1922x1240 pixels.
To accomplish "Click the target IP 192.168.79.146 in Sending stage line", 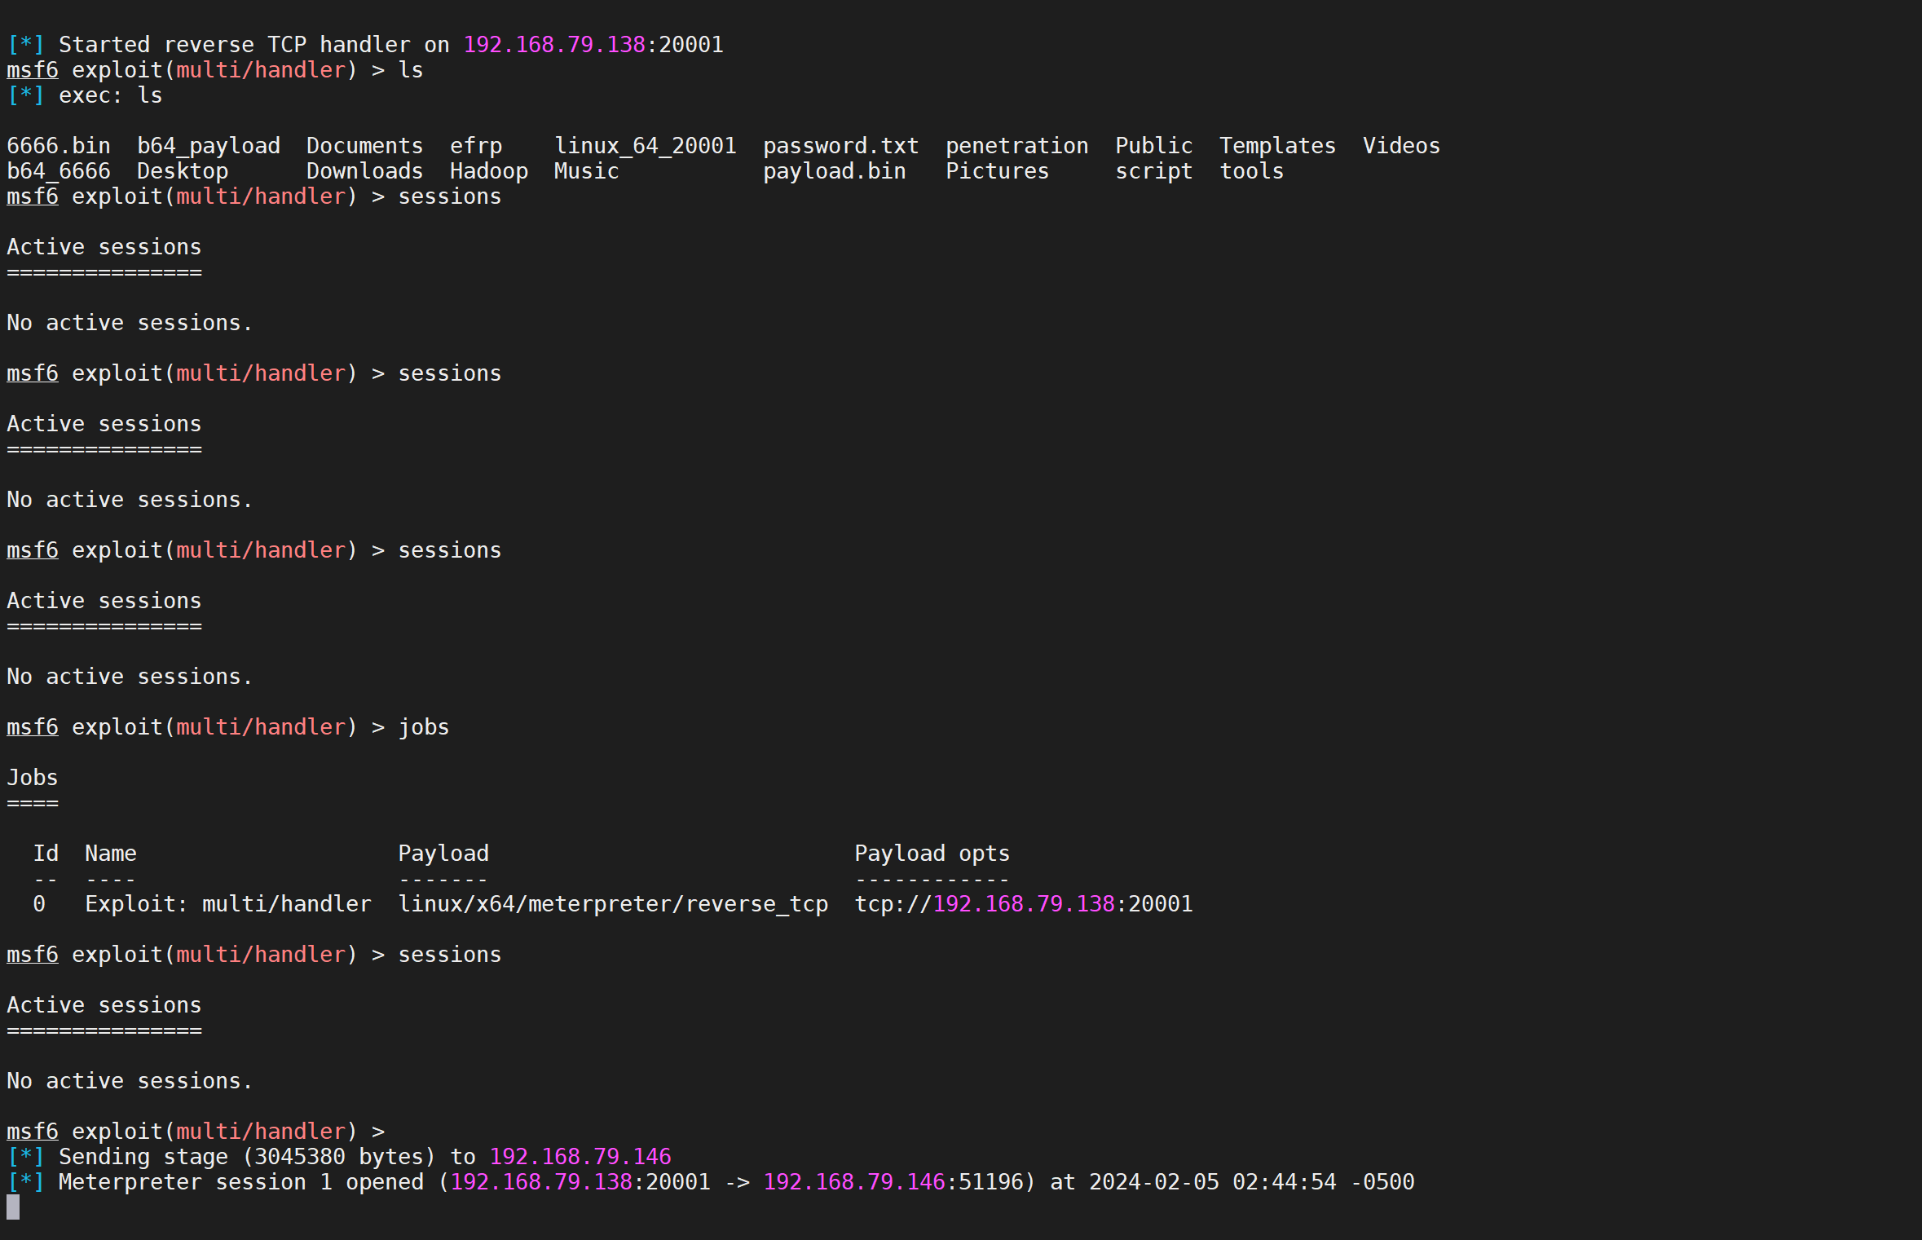I will click(580, 1157).
